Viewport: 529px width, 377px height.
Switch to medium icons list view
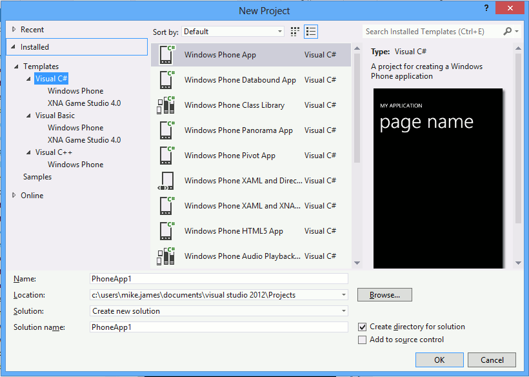(x=311, y=32)
